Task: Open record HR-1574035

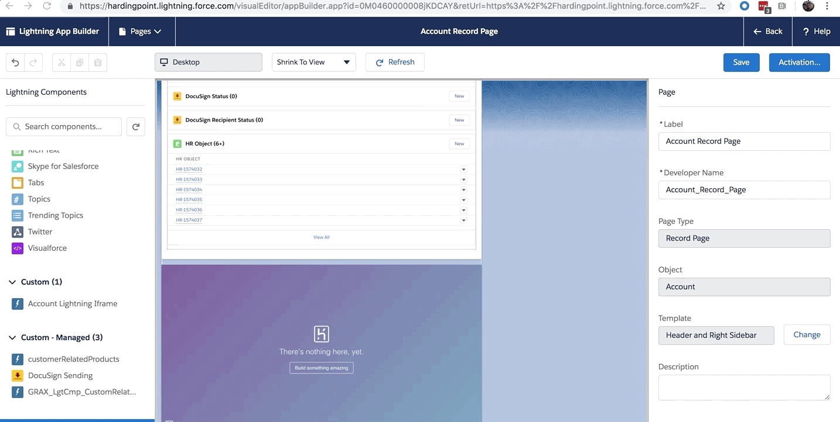Action: [x=189, y=200]
